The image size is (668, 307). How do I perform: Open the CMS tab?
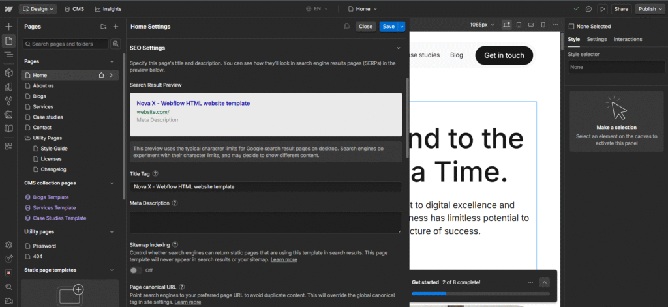tap(74, 9)
